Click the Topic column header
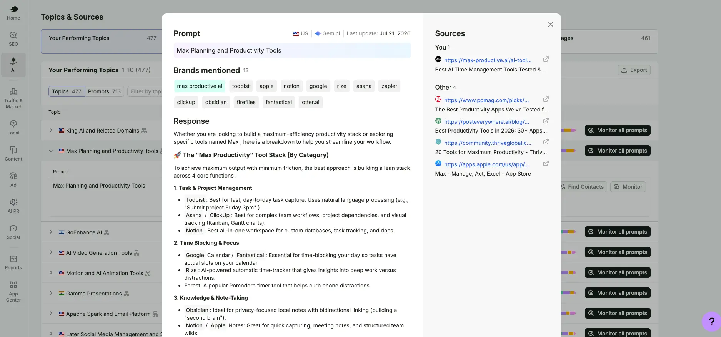 coord(54,112)
